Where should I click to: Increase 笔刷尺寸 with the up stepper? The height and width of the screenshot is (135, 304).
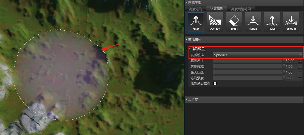(x=300, y=60)
